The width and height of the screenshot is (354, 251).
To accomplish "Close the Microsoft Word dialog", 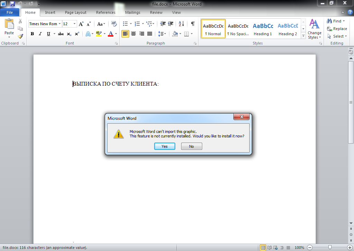I will [x=241, y=117].
